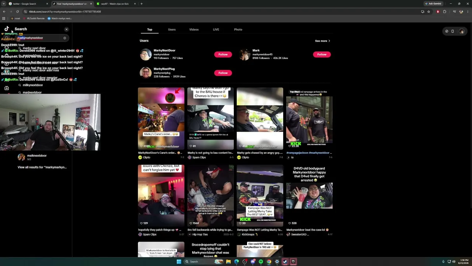Open the Windows Start menu
The height and width of the screenshot is (266, 472).
[179, 262]
